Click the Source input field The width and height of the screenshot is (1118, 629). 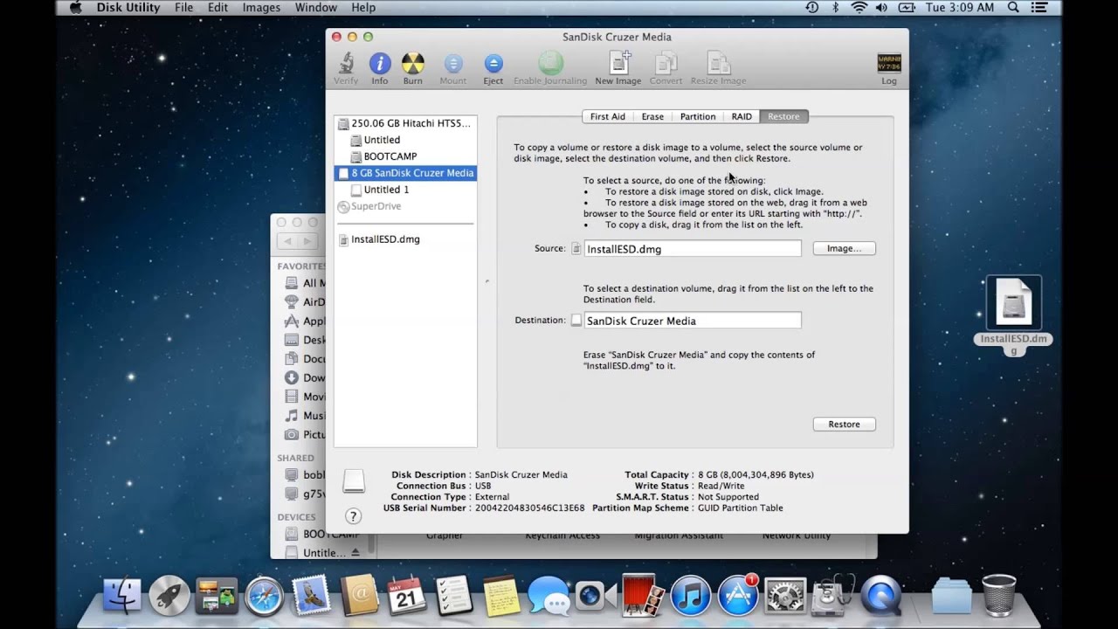(692, 249)
